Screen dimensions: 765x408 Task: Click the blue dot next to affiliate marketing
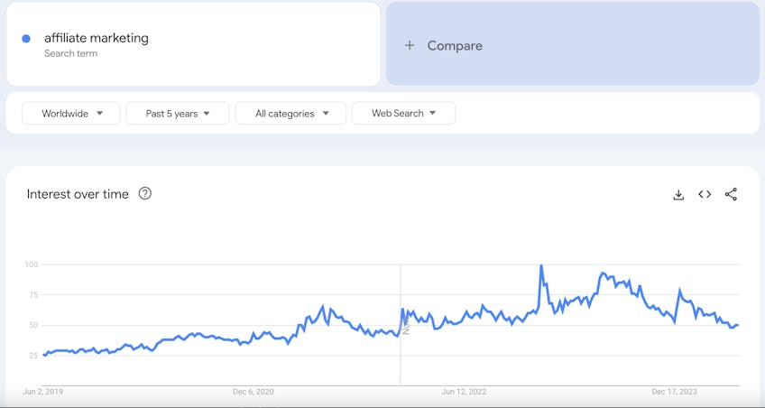26,39
